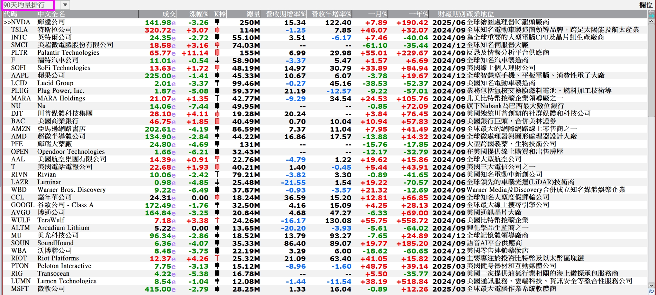Select the MSFT ticker symbol

pyautogui.click(x=20, y=289)
